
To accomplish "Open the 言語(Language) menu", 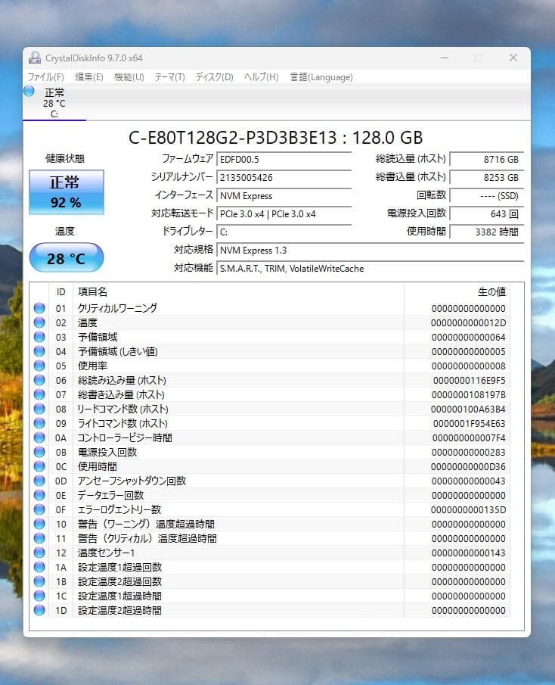I will 321,77.
